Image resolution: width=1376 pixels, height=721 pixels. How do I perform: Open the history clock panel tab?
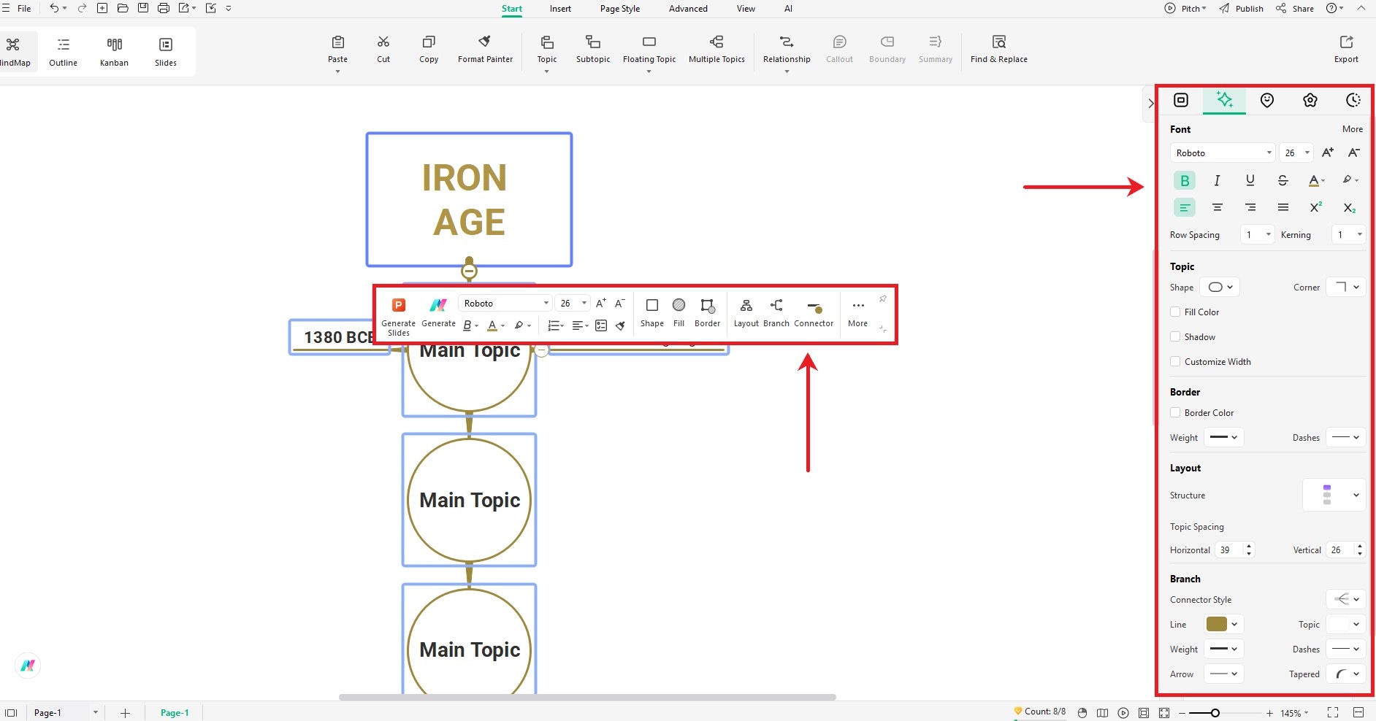coord(1353,101)
